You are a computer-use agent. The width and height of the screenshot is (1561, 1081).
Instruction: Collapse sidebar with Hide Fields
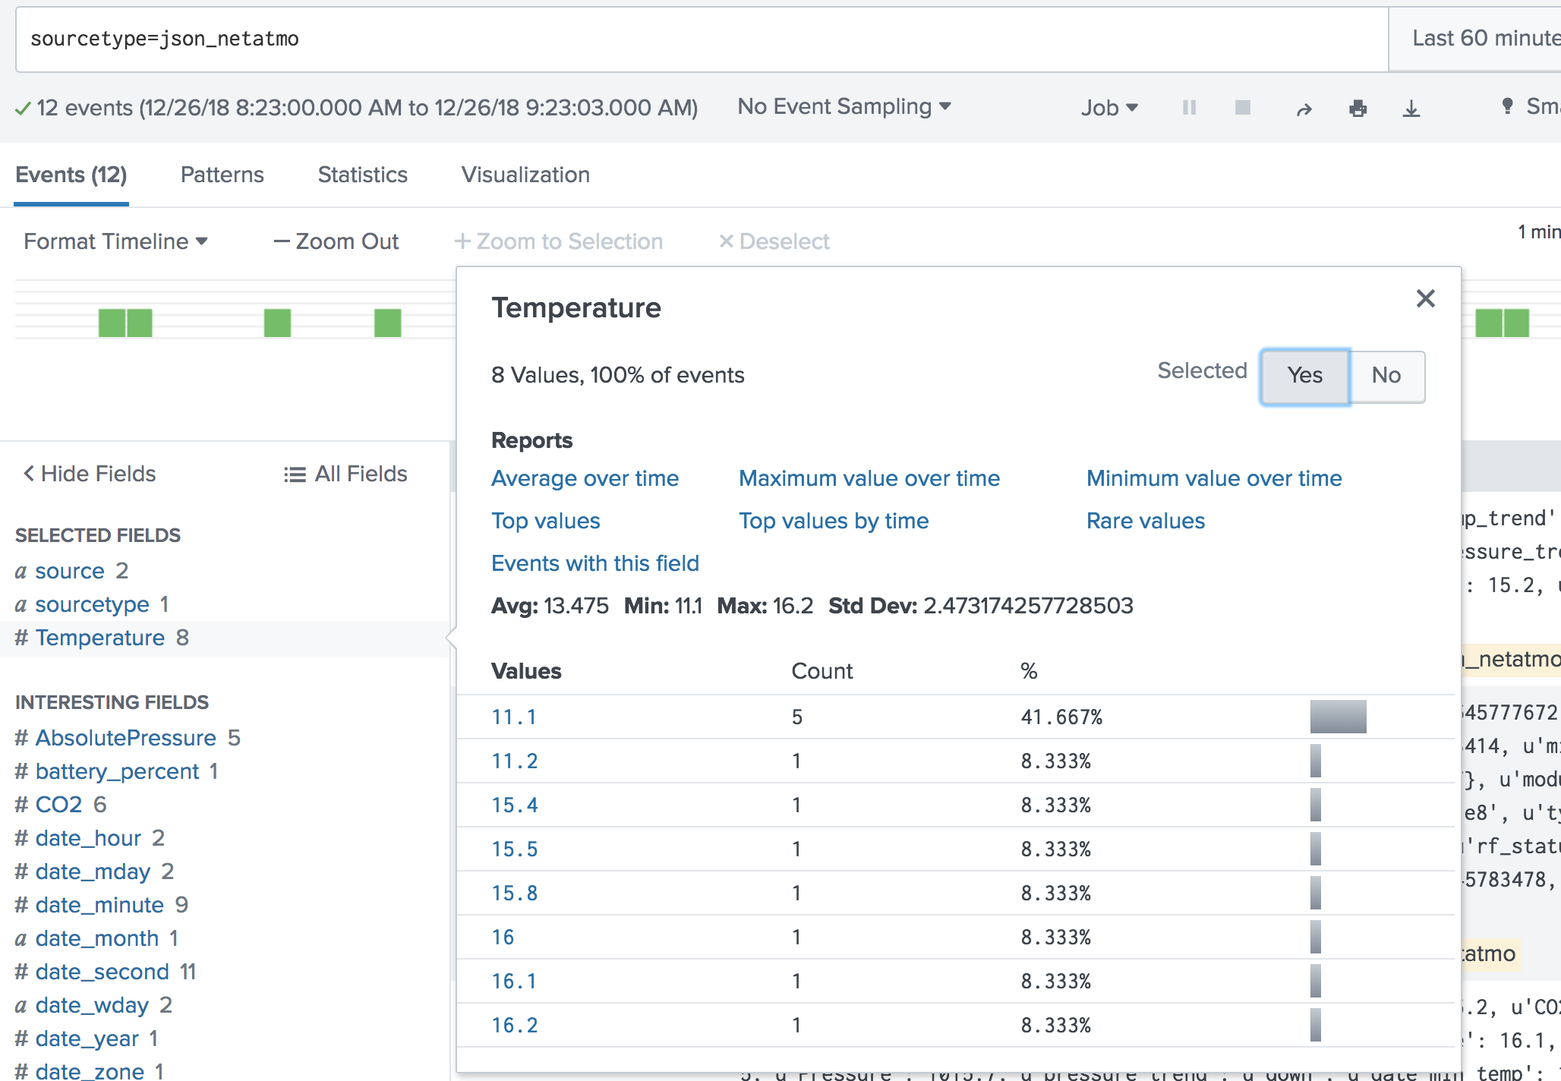tap(90, 474)
